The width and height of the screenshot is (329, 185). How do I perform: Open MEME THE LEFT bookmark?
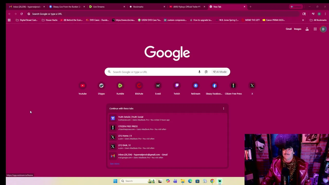(251, 20)
